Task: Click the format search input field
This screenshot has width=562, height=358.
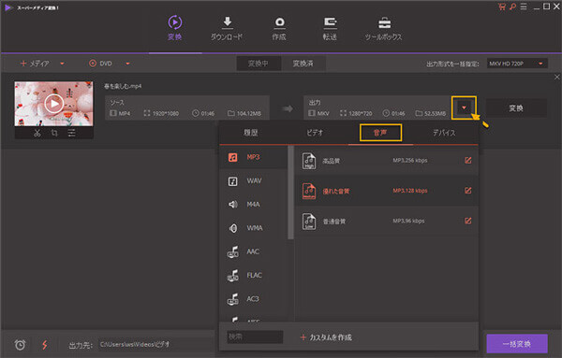Action: 255,337
